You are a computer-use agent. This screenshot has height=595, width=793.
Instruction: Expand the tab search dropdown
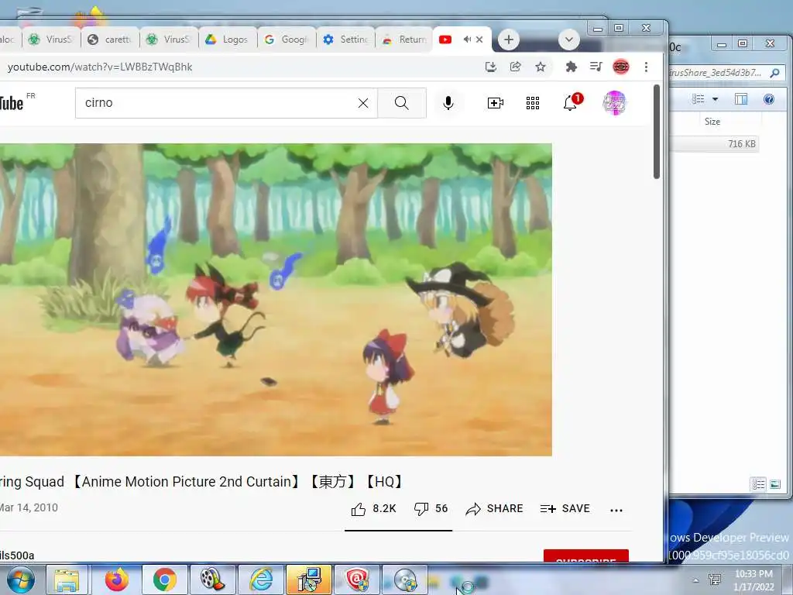(569, 40)
